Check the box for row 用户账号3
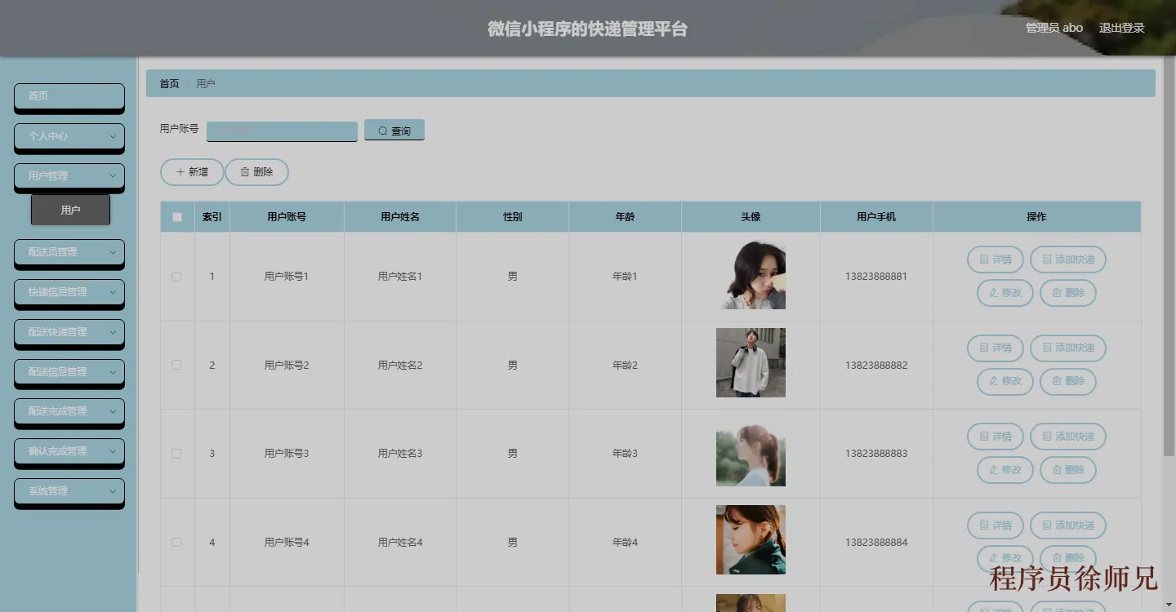Viewport: 1176px width, 612px height. coord(176,454)
